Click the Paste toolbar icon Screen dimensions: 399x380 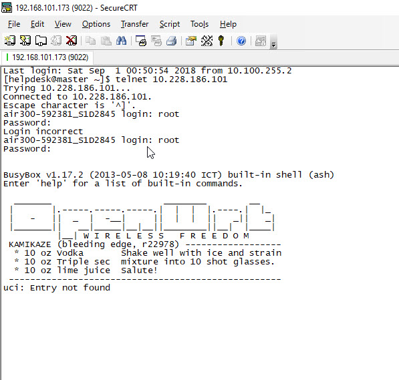[x=106, y=41]
